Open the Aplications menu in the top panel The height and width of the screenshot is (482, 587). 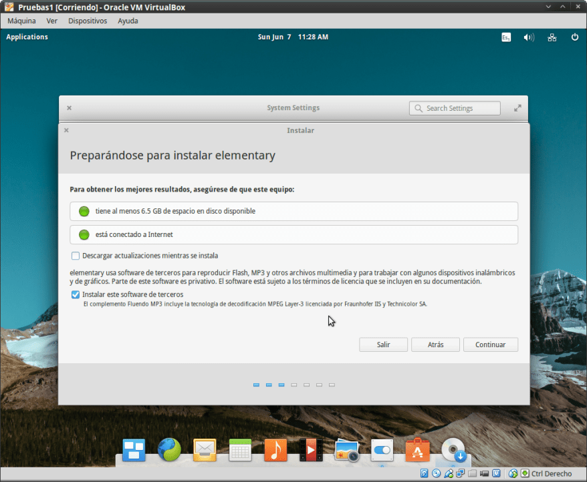27,37
